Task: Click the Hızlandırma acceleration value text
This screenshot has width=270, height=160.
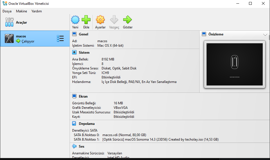Action: click(139, 82)
